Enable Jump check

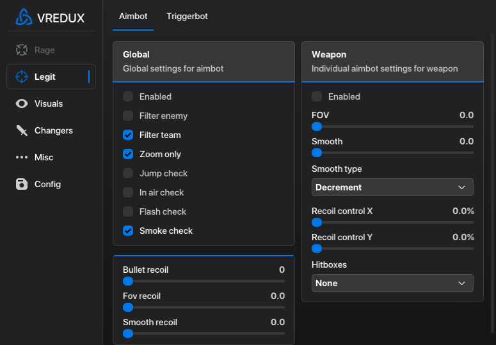128,173
